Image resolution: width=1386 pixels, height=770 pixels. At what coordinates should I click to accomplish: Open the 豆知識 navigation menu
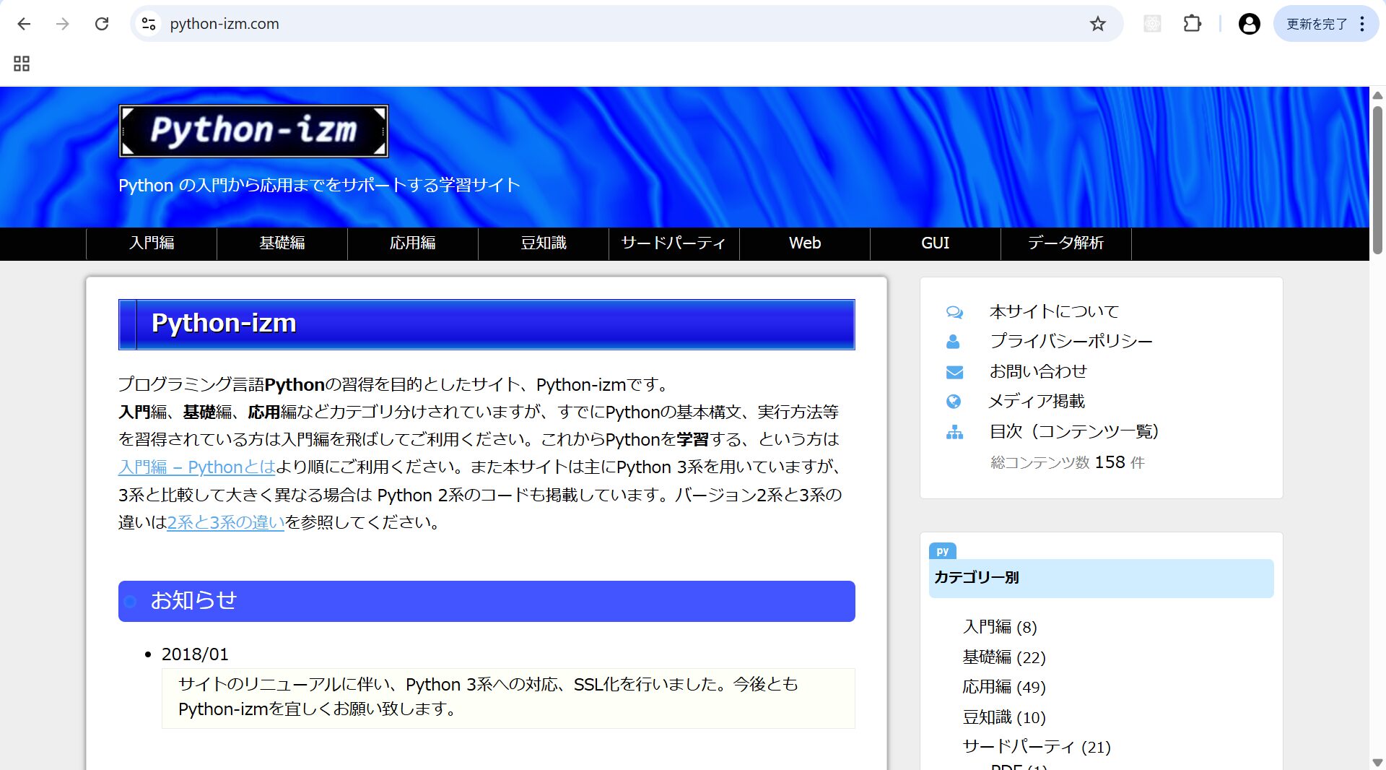click(x=544, y=243)
